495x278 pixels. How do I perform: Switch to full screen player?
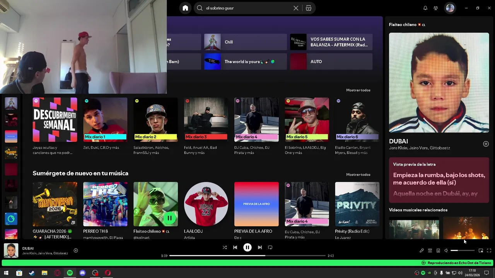(x=489, y=251)
